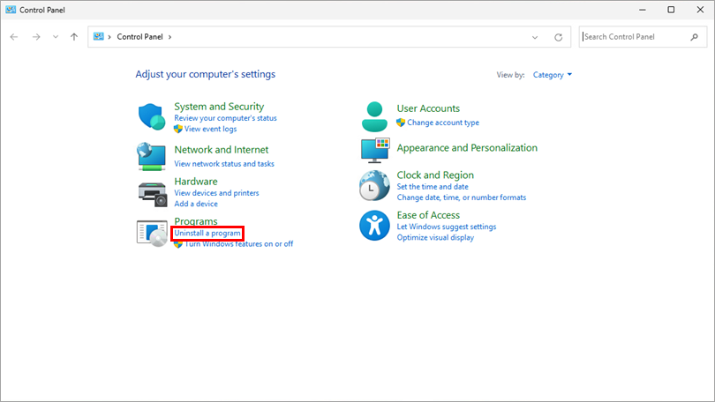This screenshot has height=402, width=715.
Task: Click the Ease of Access icon
Action: pyautogui.click(x=374, y=226)
